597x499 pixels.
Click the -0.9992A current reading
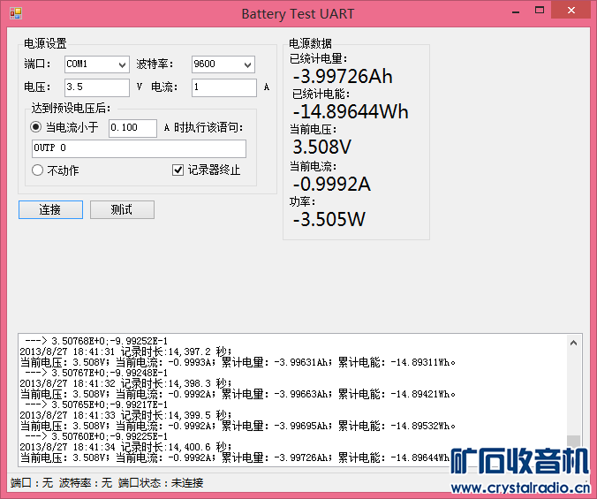[x=332, y=184]
